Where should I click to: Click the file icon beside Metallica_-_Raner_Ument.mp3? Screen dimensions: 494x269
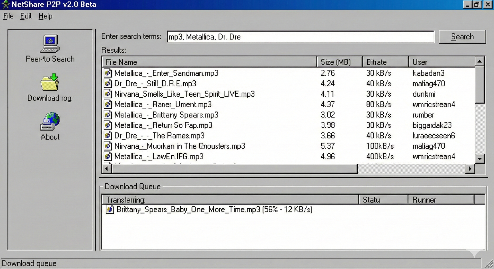point(108,104)
